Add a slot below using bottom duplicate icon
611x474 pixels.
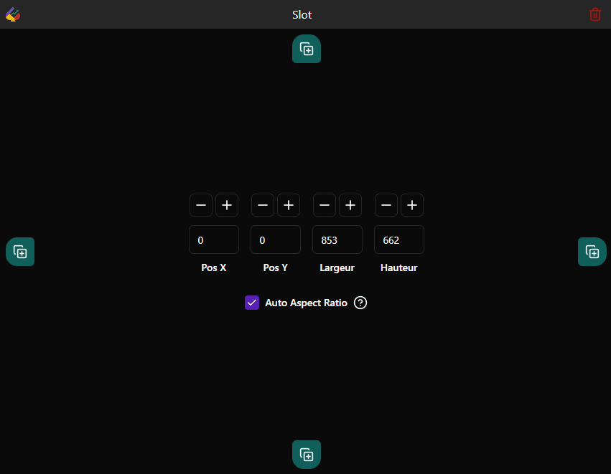[307, 455]
